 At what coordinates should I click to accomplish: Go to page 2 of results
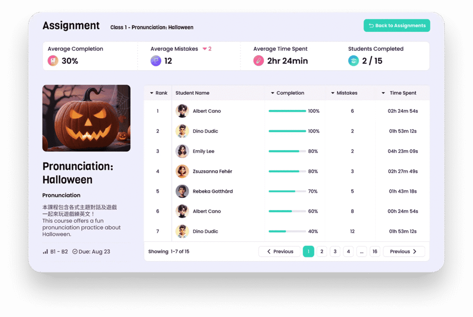(322, 251)
